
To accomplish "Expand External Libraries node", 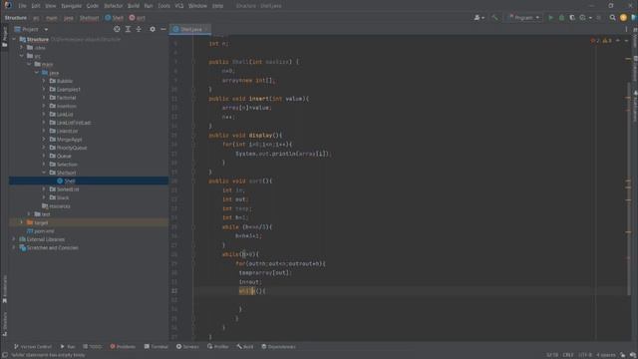I will point(14,239).
